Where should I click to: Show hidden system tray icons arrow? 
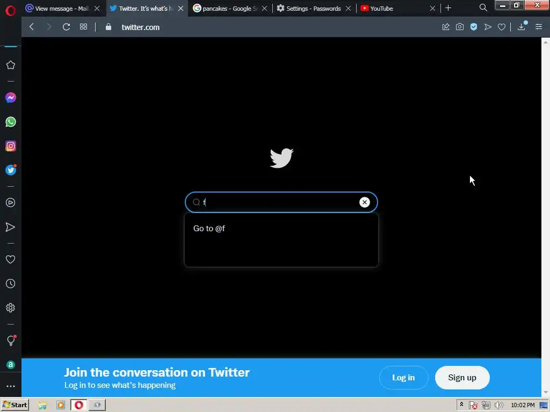[461, 404]
